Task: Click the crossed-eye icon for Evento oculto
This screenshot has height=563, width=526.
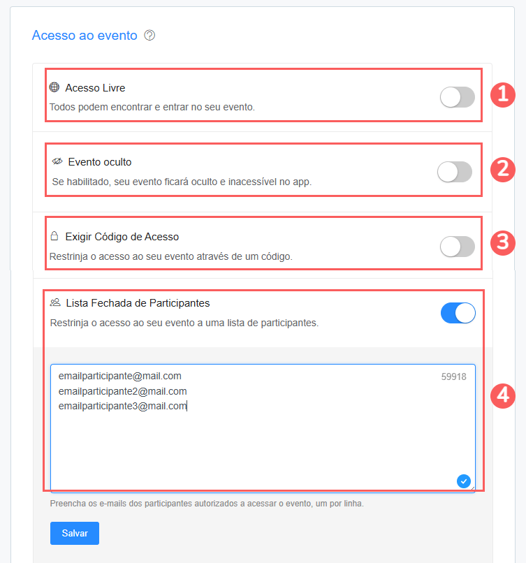Action: click(x=57, y=161)
